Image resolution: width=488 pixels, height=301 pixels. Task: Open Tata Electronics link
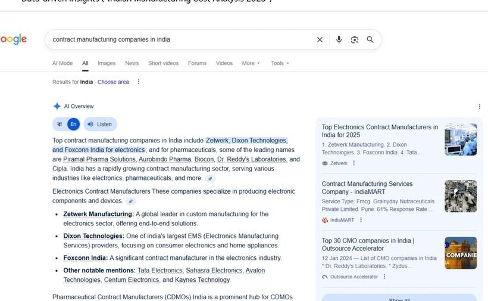pos(159,271)
